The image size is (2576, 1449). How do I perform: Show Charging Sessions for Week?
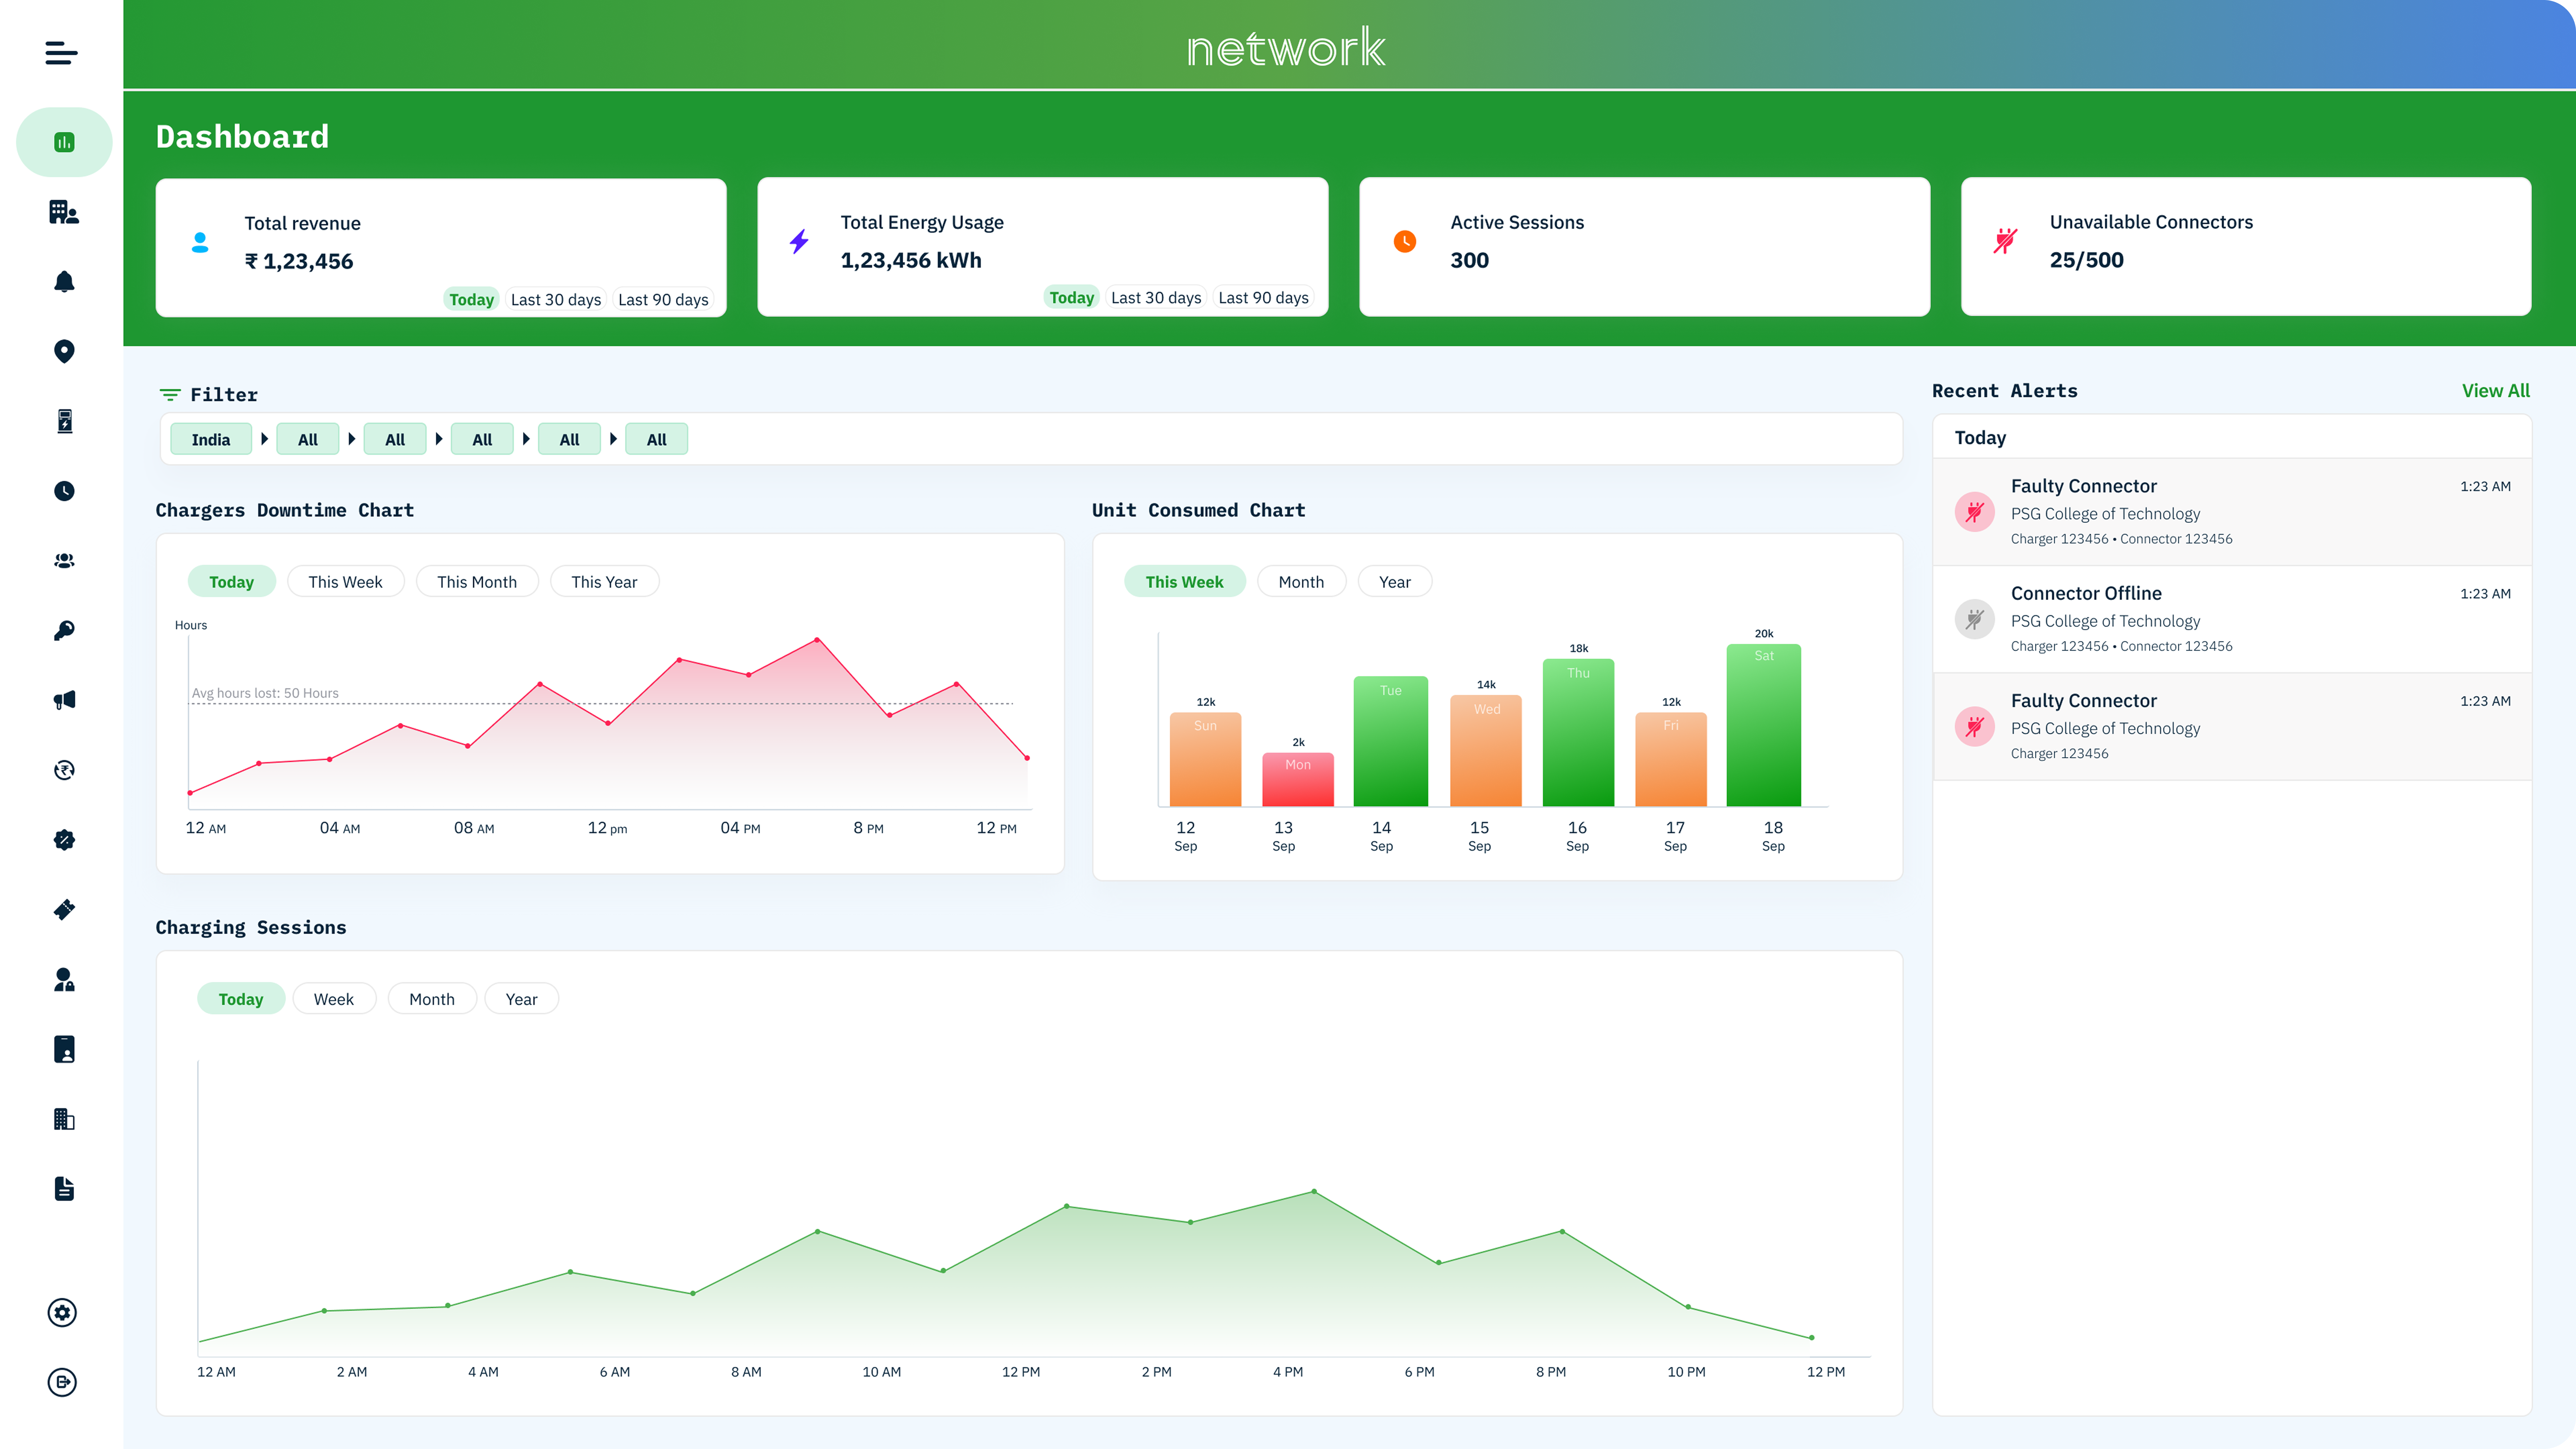tap(334, 998)
